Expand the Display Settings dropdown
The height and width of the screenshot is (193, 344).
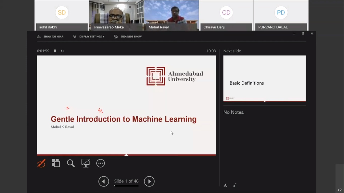pyautogui.click(x=89, y=37)
